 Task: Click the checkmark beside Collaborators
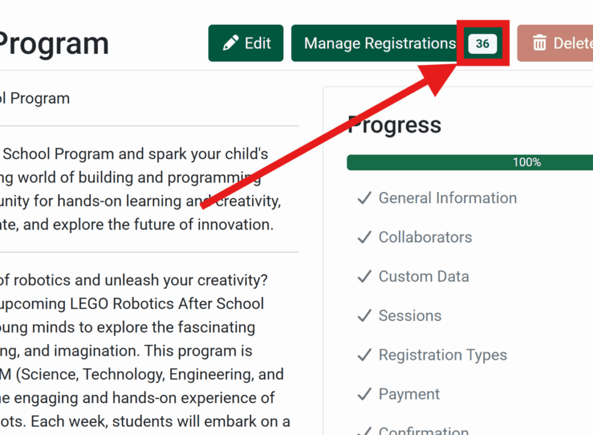click(364, 237)
